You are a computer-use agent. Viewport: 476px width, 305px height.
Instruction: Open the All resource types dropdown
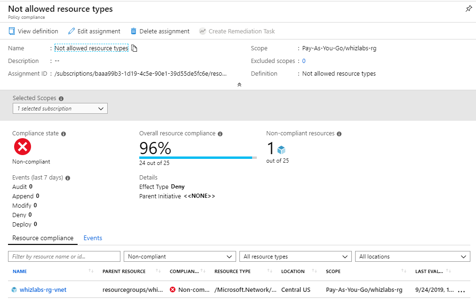(x=295, y=257)
